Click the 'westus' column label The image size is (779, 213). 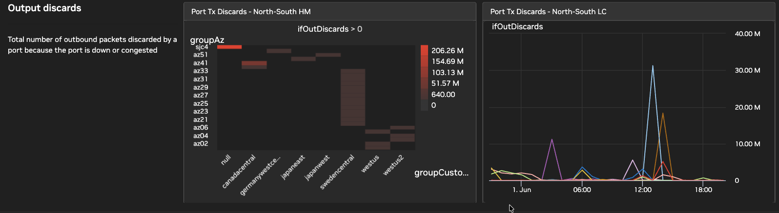[x=370, y=164]
